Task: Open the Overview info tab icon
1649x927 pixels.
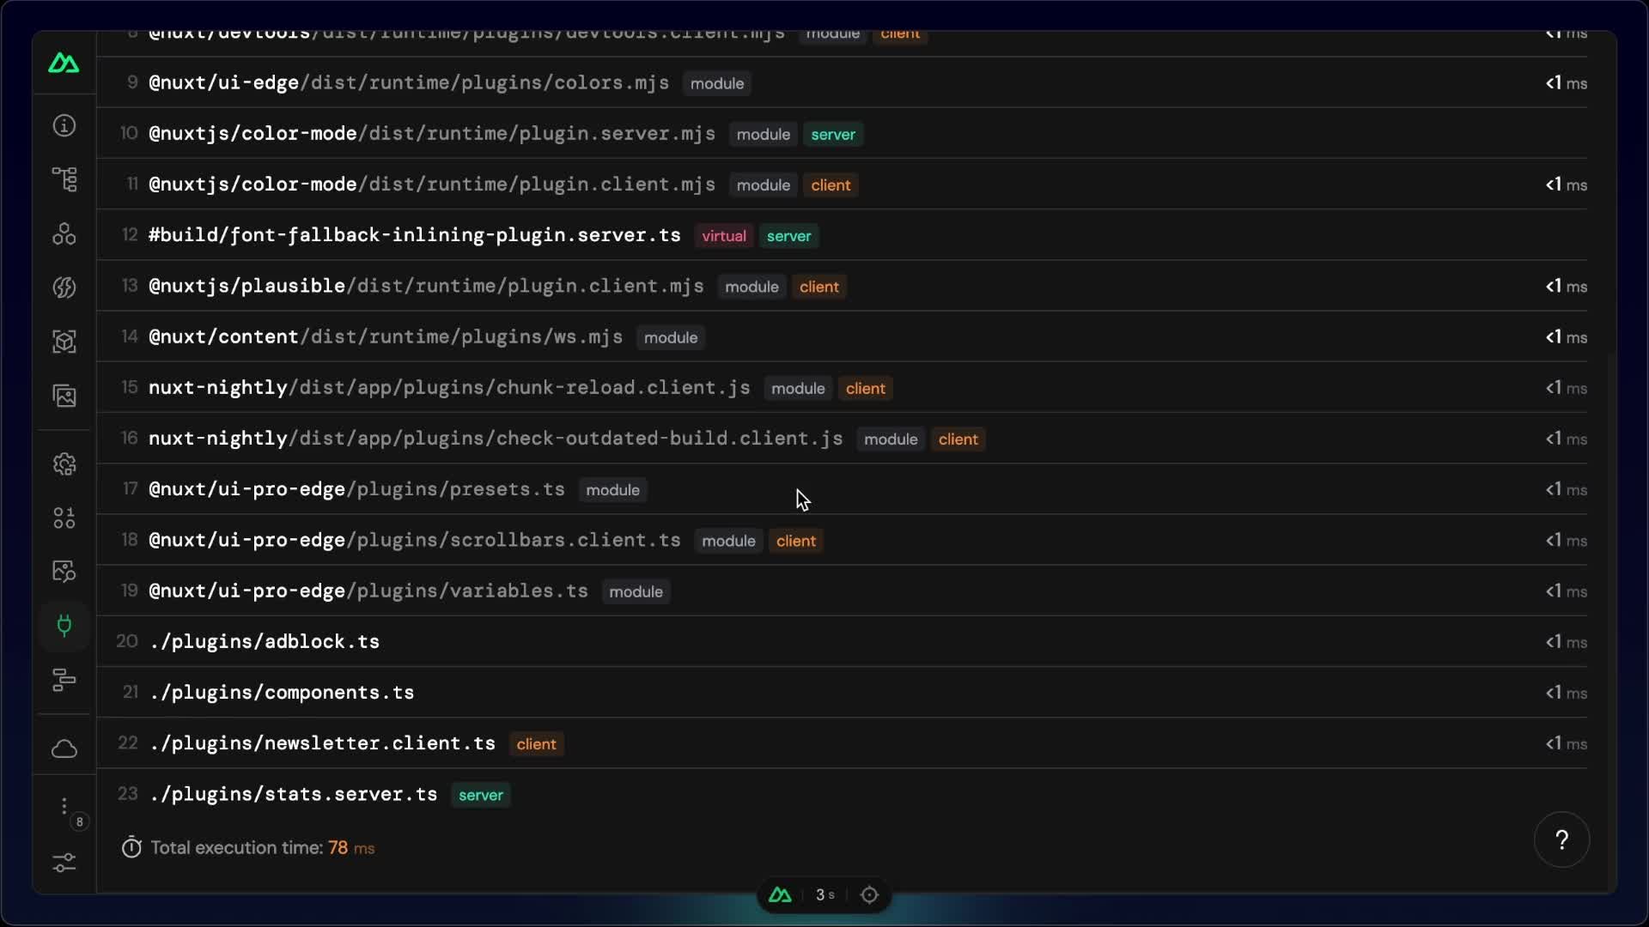Action: click(x=64, y=126)
